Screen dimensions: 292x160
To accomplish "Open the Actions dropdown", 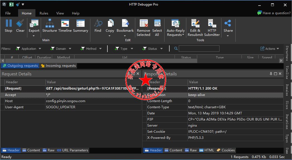I will pyautogui.click(x=270, y=49).
